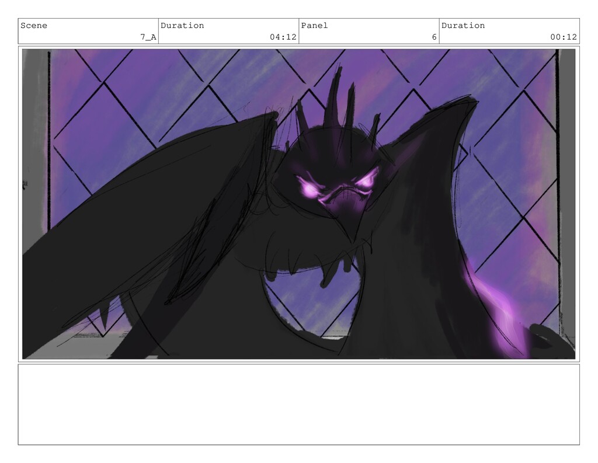The image size is (598, 463).
Task: Click the 'Duration' label next to the Scene field
Action: pyautogui.click(x=182, y=26)
